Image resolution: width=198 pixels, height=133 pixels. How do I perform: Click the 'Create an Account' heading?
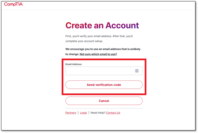tap(102, 26)
